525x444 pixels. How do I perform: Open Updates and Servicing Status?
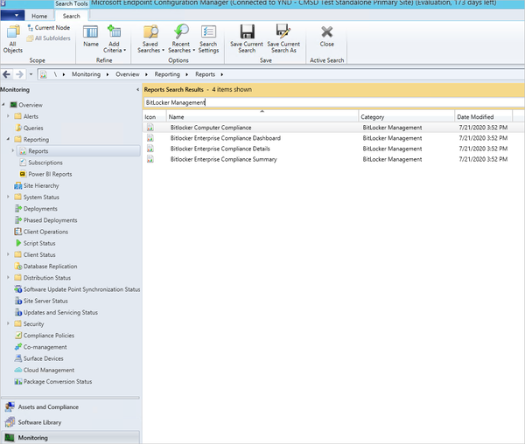(x=56, y=312)
